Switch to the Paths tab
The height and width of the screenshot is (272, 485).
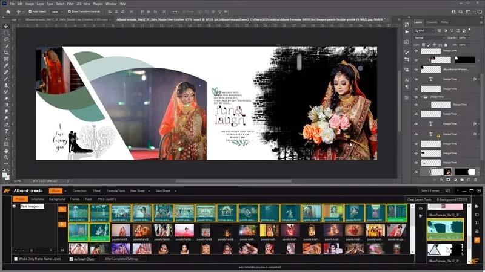[x=444, y=22]
